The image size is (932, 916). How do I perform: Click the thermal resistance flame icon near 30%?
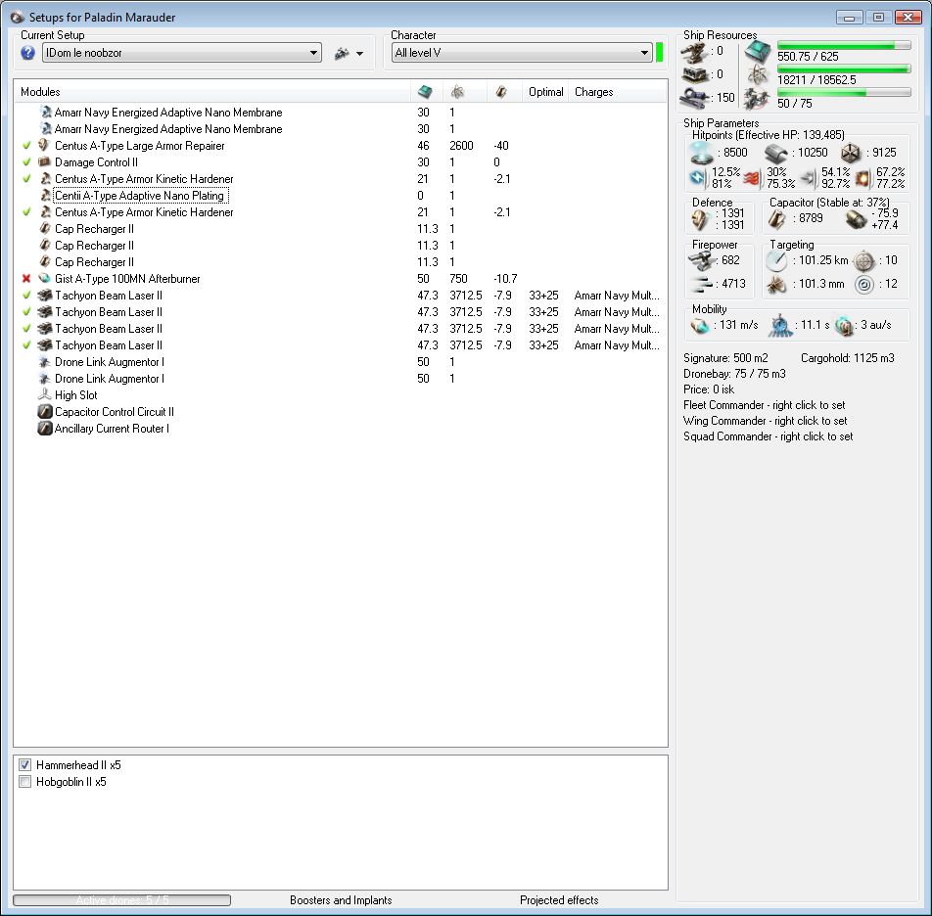pyautogui.click(x=753, y=178)
